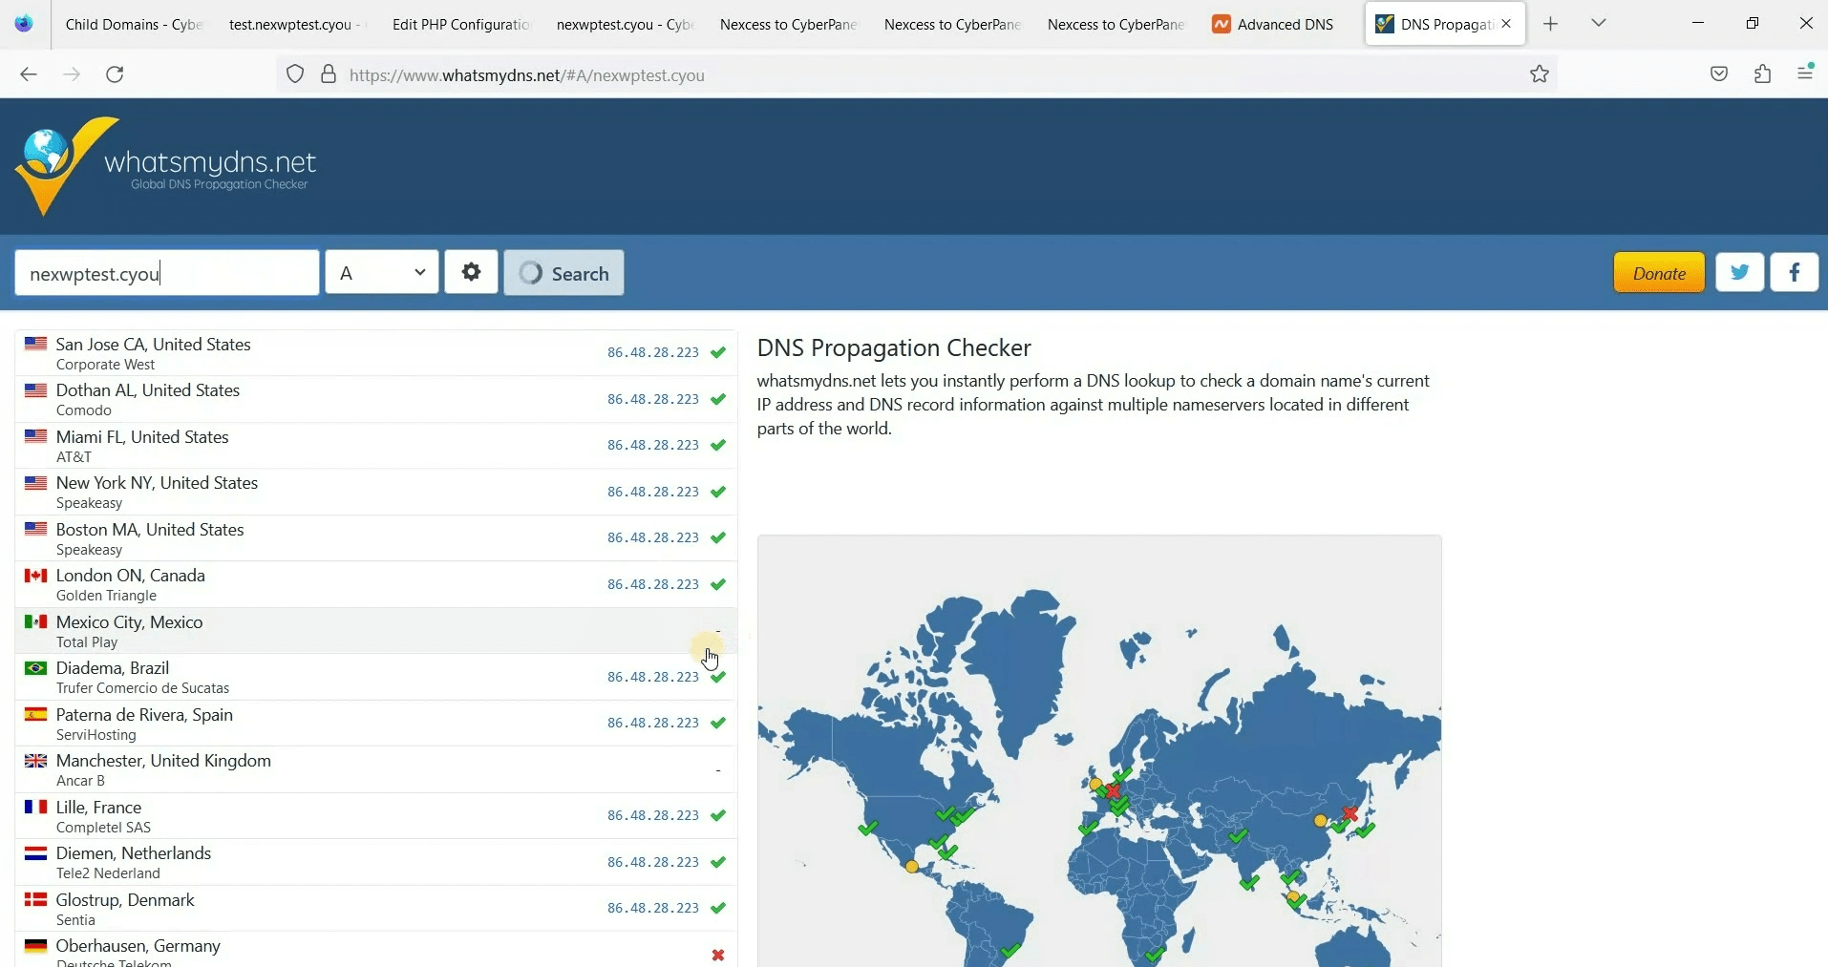Viewport: 1828px width, 967px height.
Task: Click the United Kingdom flag for Manchester
Action: [36, 760]
